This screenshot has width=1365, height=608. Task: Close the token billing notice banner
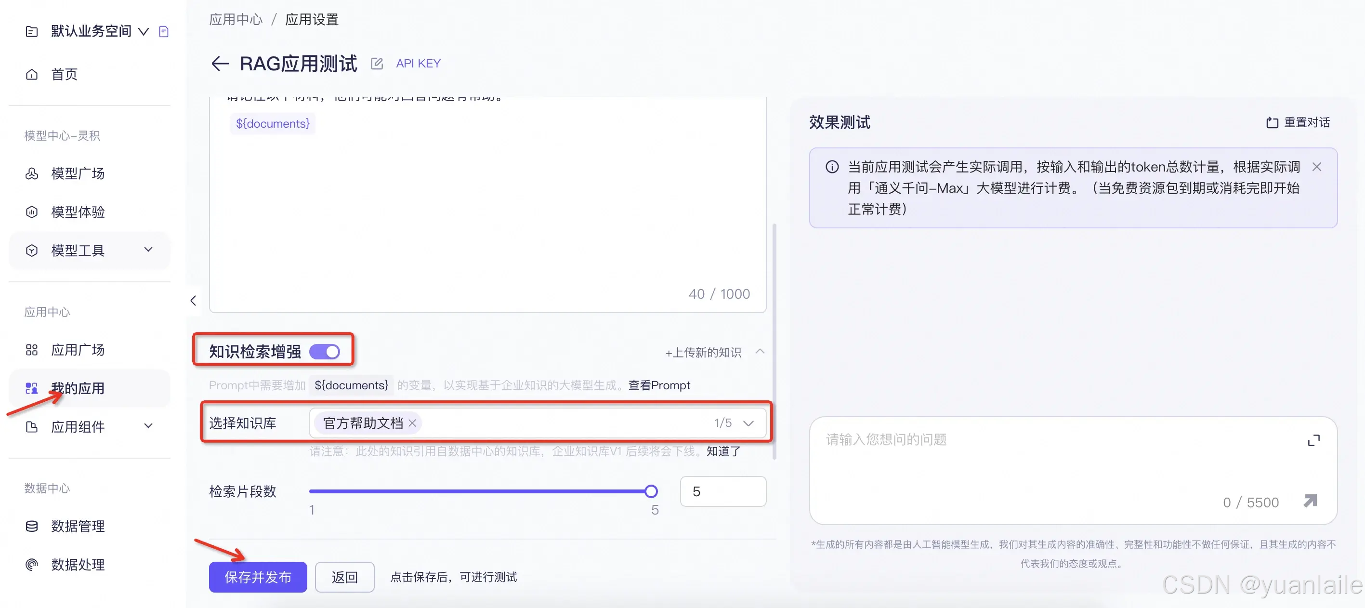(x=1317, y=167)
